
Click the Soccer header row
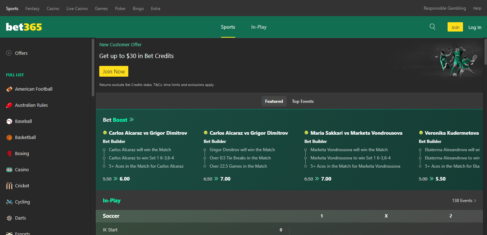click(290, 216)
